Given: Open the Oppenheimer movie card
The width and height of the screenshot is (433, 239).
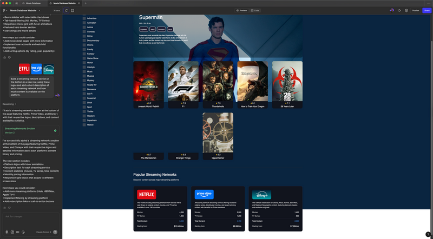Looking at the screenshot, I should coord(218,136).
